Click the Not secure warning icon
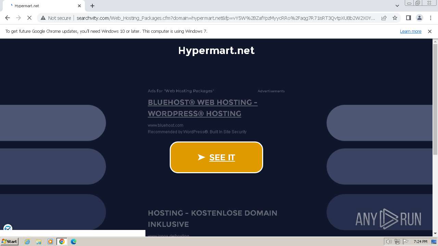Image resolution: width=438 pixels, height=246 pixels. tap(43, 18)
